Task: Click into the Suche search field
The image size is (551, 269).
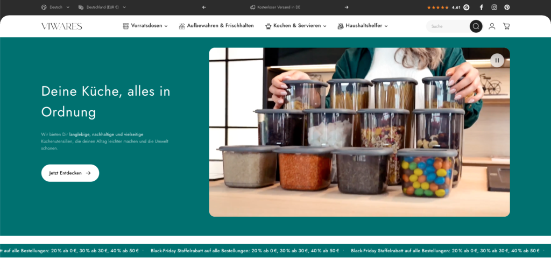Action: tap(448, 26)
